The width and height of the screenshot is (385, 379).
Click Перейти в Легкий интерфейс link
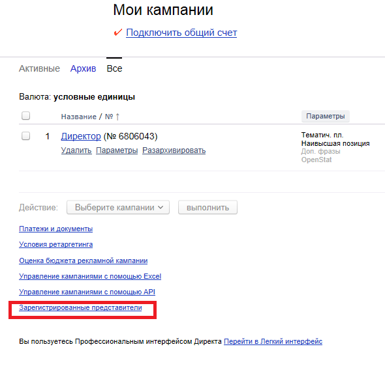(x=273, y=341)
